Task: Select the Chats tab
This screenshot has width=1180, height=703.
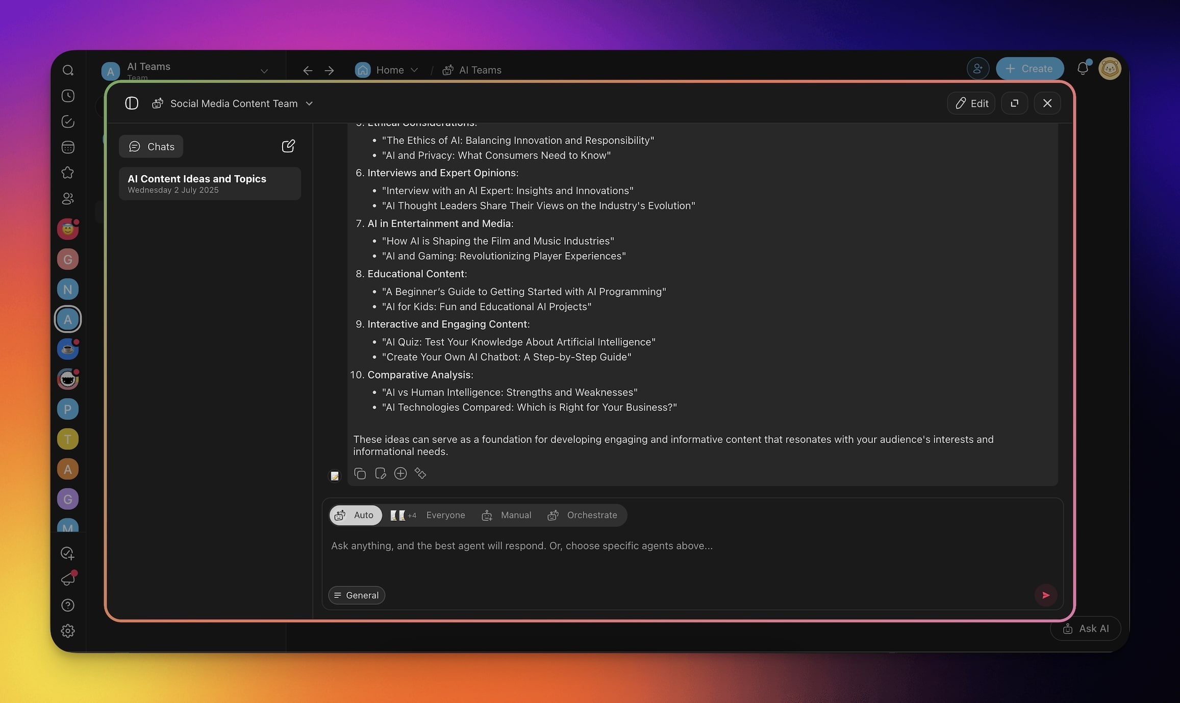Action: (151, 146)
